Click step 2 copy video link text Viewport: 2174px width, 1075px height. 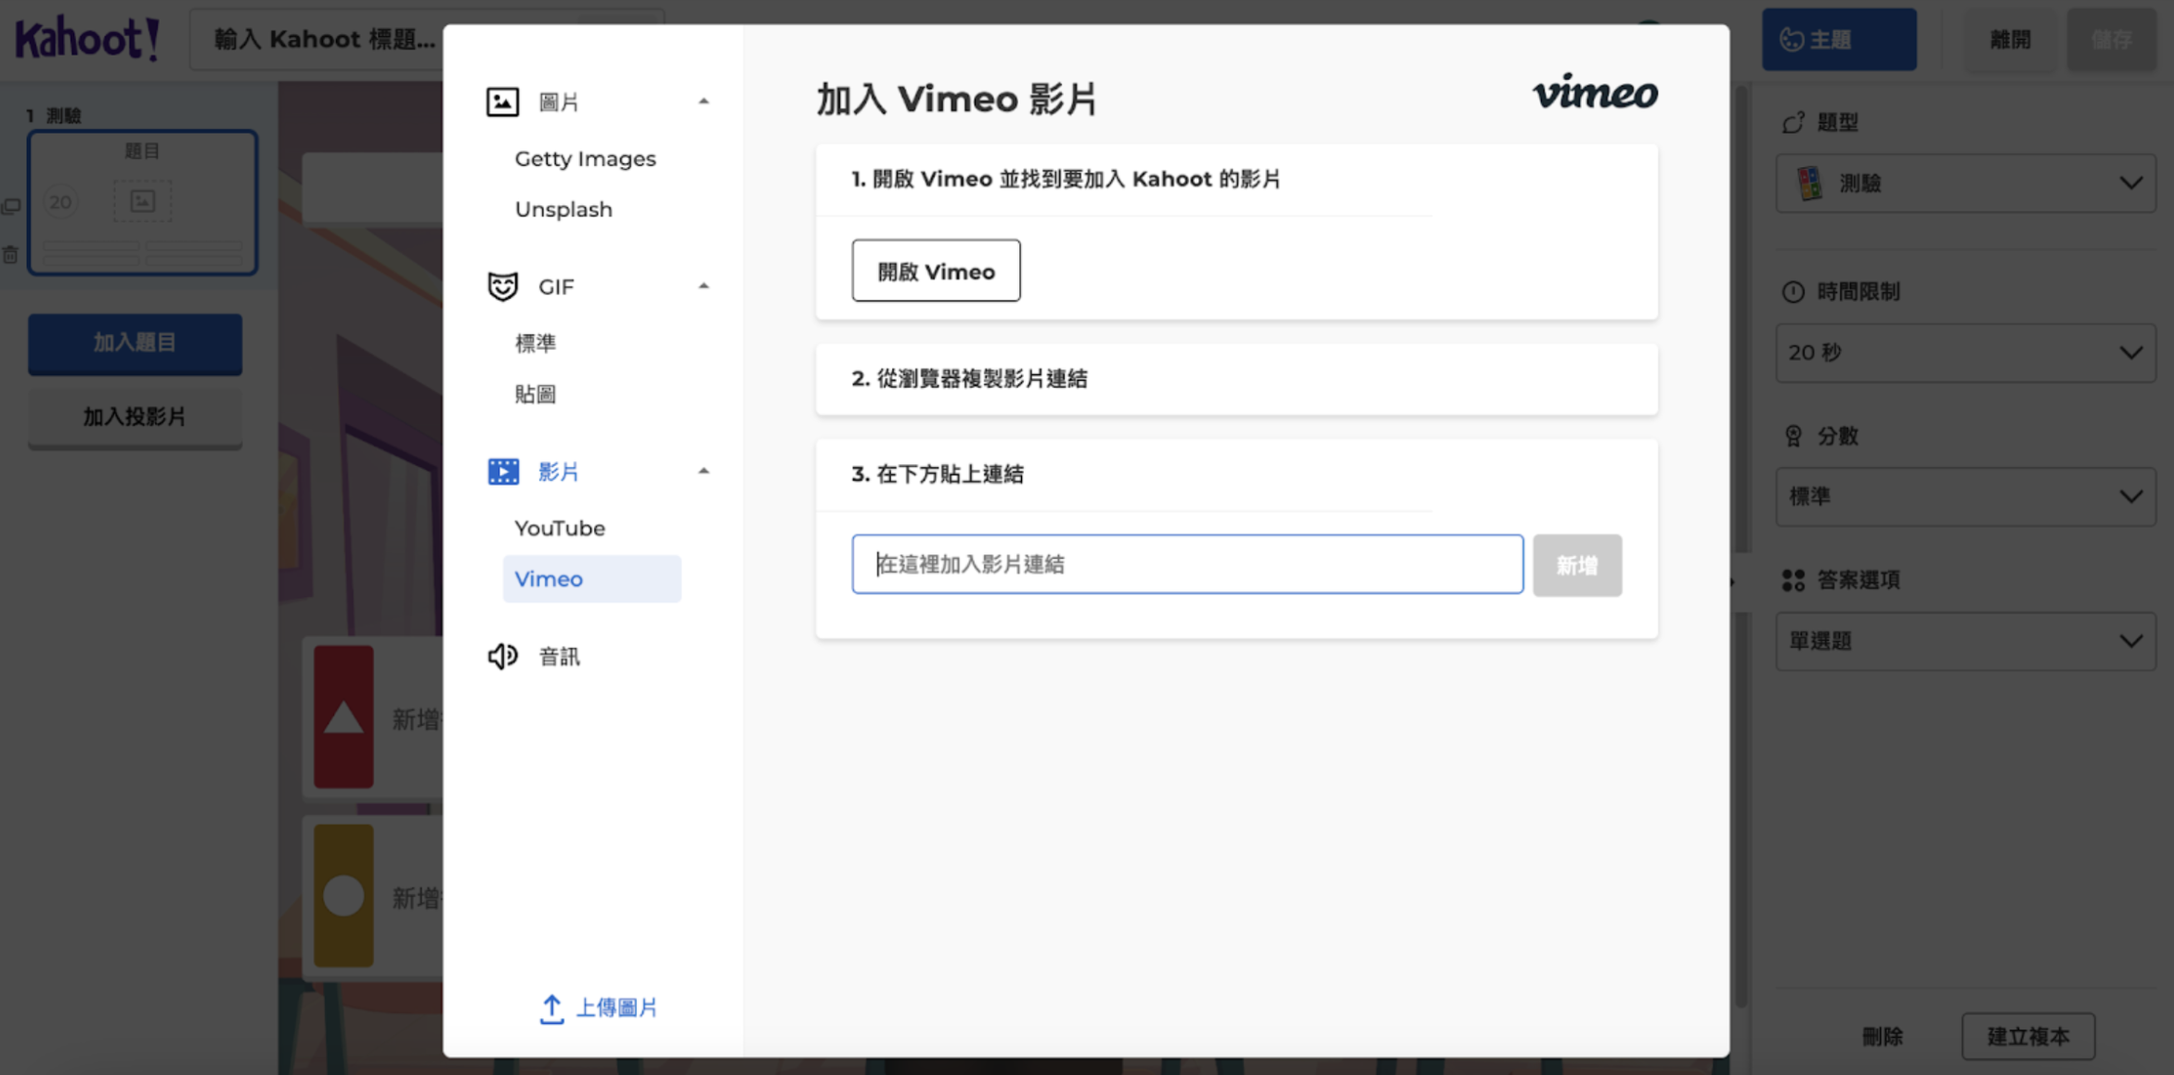(969, 379)
